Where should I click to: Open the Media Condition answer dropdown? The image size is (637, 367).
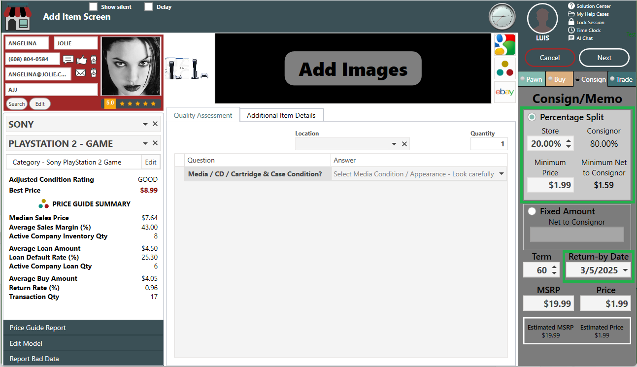[x=502, y=174]
